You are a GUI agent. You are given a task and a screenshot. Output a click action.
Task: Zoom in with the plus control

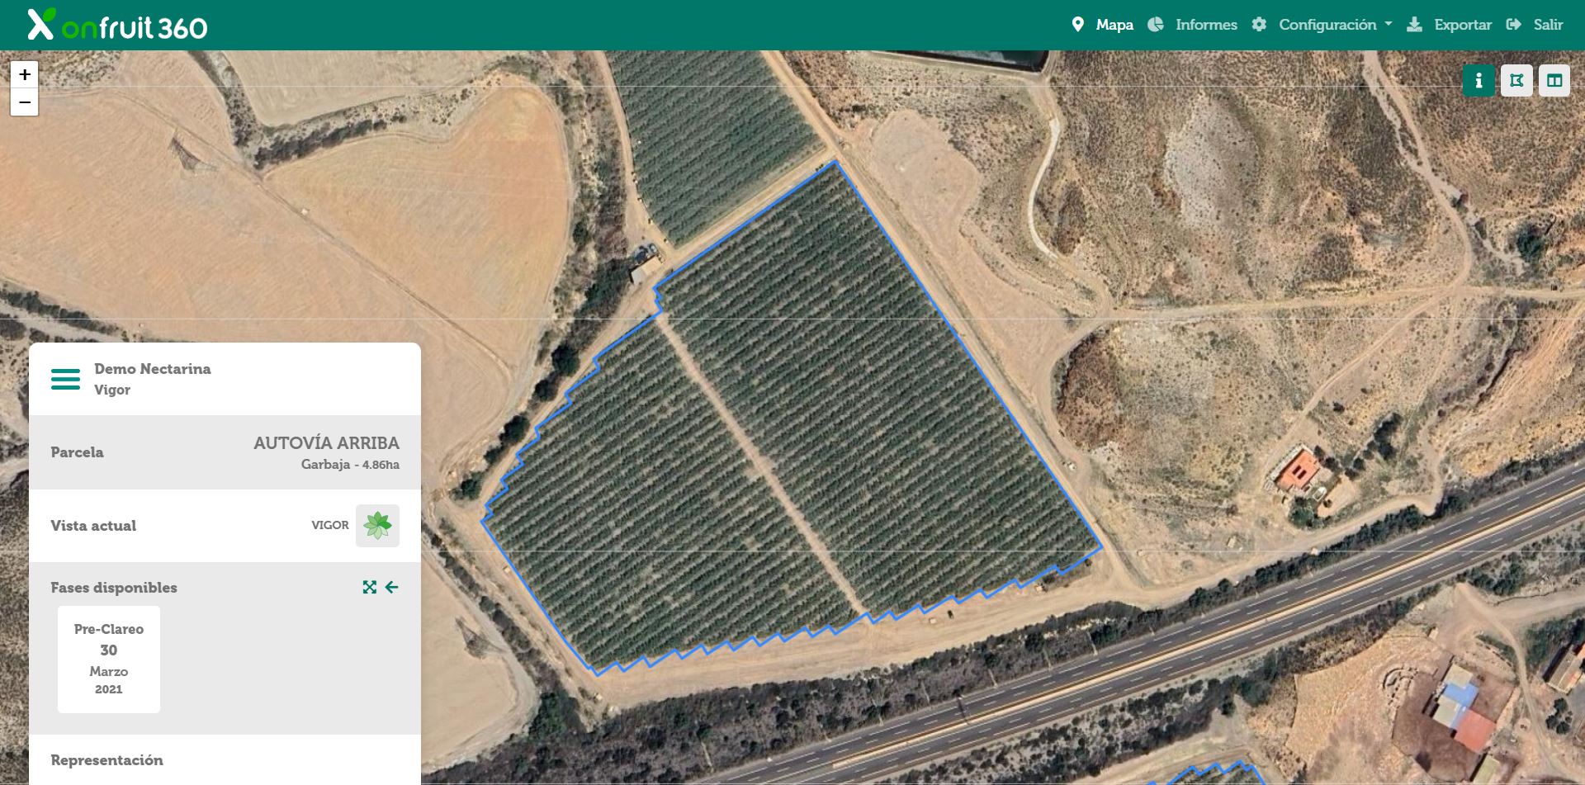click(25, 74)
